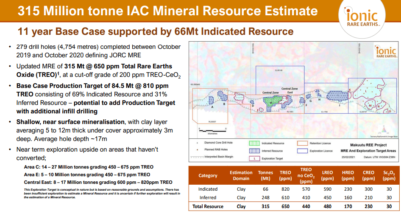Click the 'Makuutu REE Project' map title text
Viewport: 401px width, 214px height.
pyautogui.click(x=368, y=145)
